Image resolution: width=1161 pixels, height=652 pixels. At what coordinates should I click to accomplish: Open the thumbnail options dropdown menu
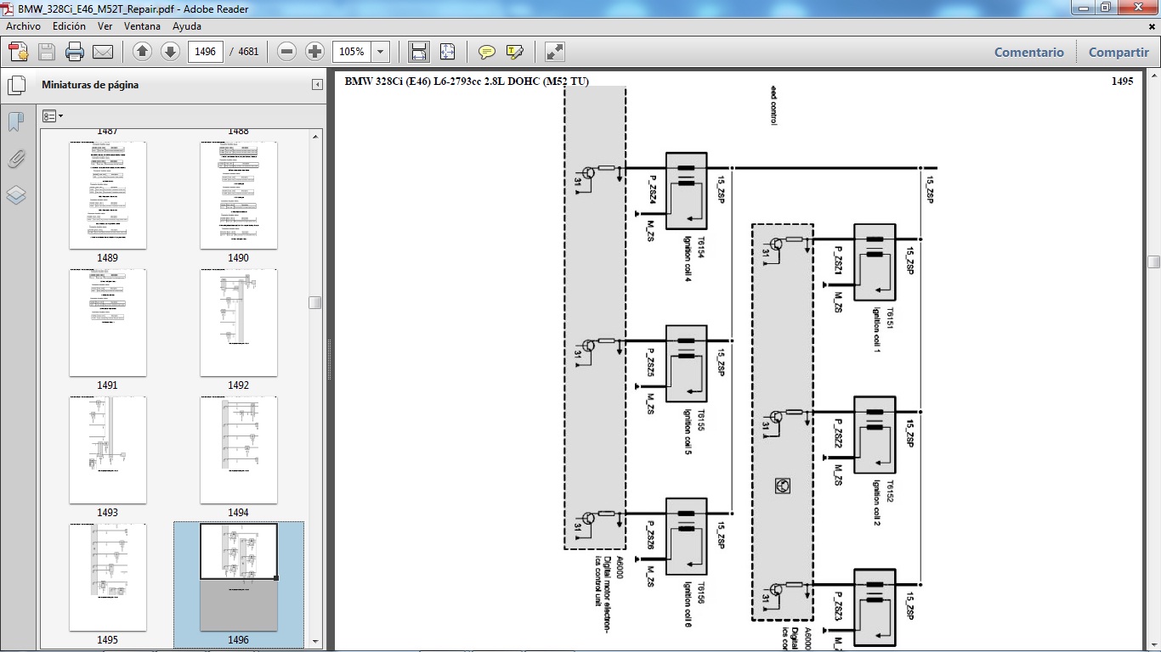click(x=53, y=115)
